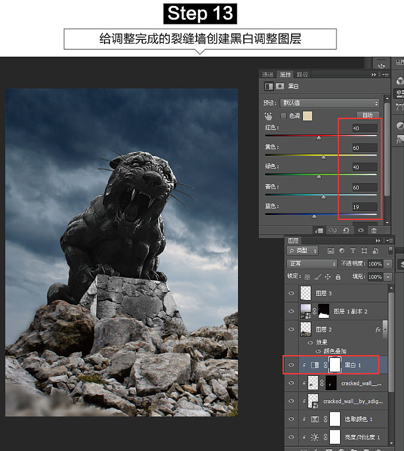Click the 红色 red slider handle

click(x=319, y=138)
